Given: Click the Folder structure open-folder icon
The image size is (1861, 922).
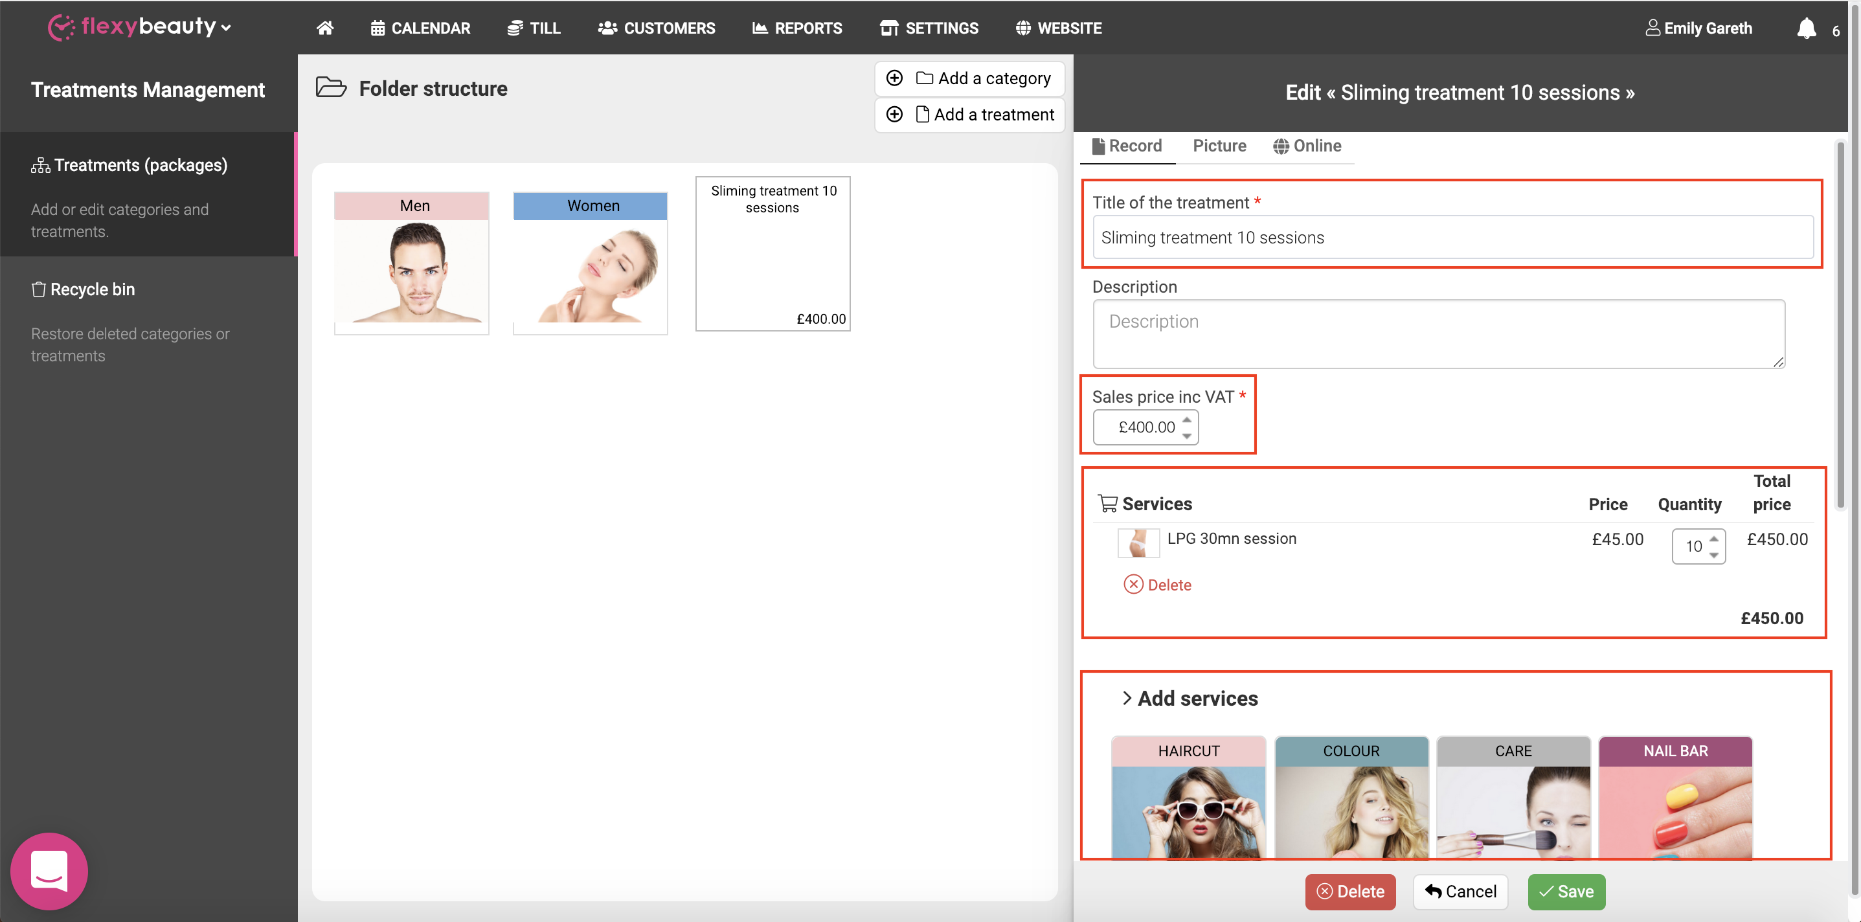Looking at the screenshot, I should tap(331, 87).
